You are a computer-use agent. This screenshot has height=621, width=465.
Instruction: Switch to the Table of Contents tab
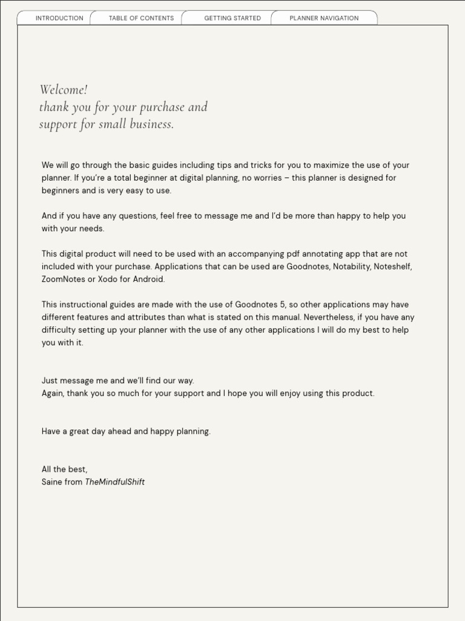(141, 18)
